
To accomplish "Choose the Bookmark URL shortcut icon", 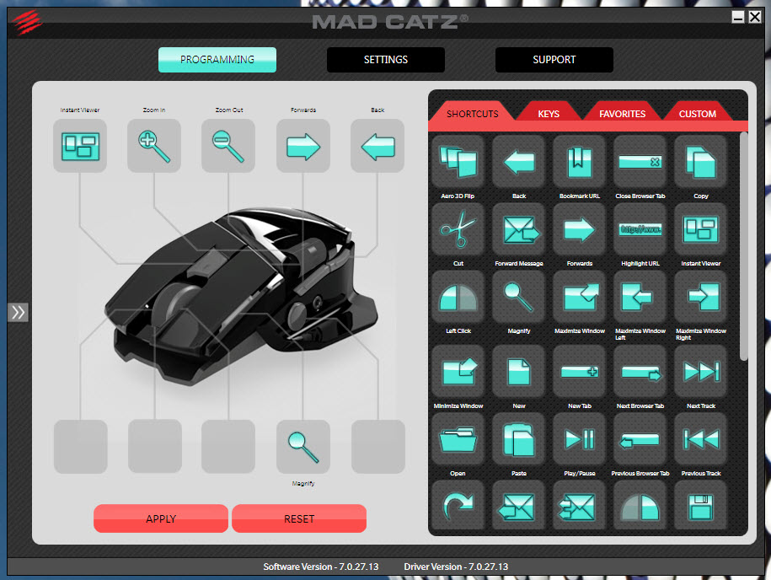I will pos(579,162).
